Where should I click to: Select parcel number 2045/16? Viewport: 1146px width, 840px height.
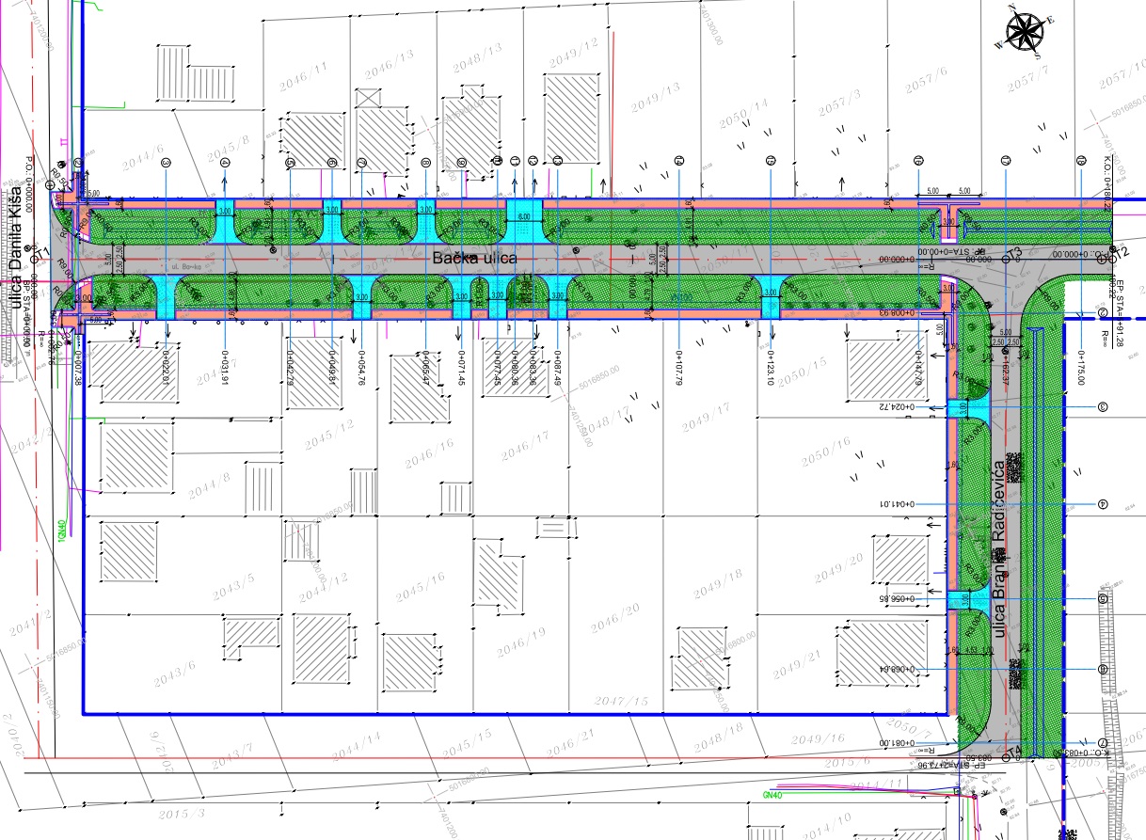[420, 587]
